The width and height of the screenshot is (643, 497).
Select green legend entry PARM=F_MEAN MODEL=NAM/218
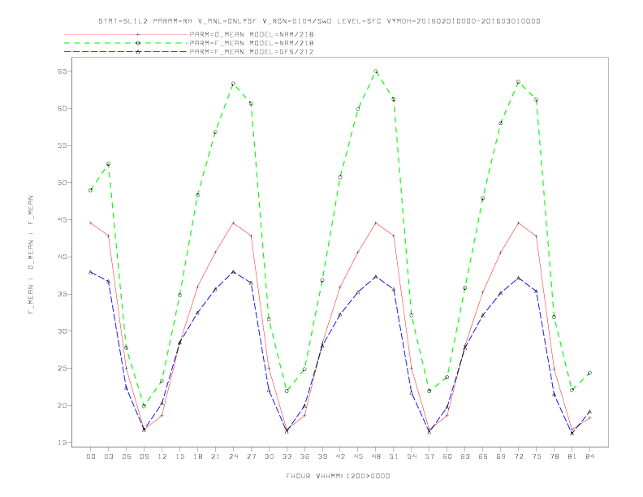252,43
